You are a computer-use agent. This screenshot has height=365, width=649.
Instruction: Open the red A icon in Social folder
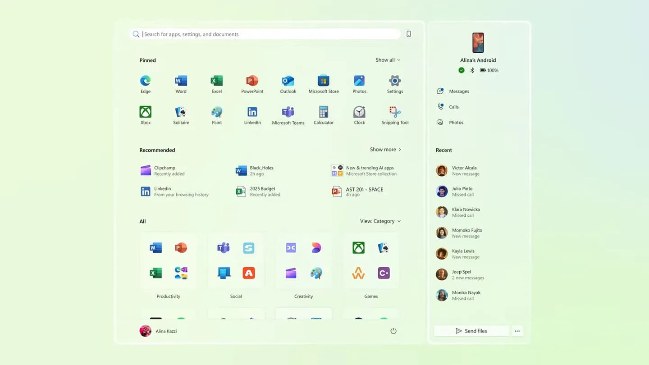pyautogui.click(x=249, y=273)
